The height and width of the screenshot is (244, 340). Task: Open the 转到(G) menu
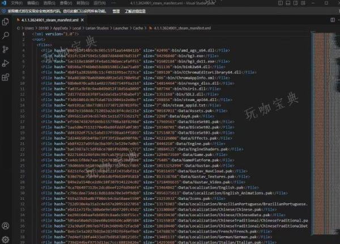pyautogui.click(x=83, y=3)
